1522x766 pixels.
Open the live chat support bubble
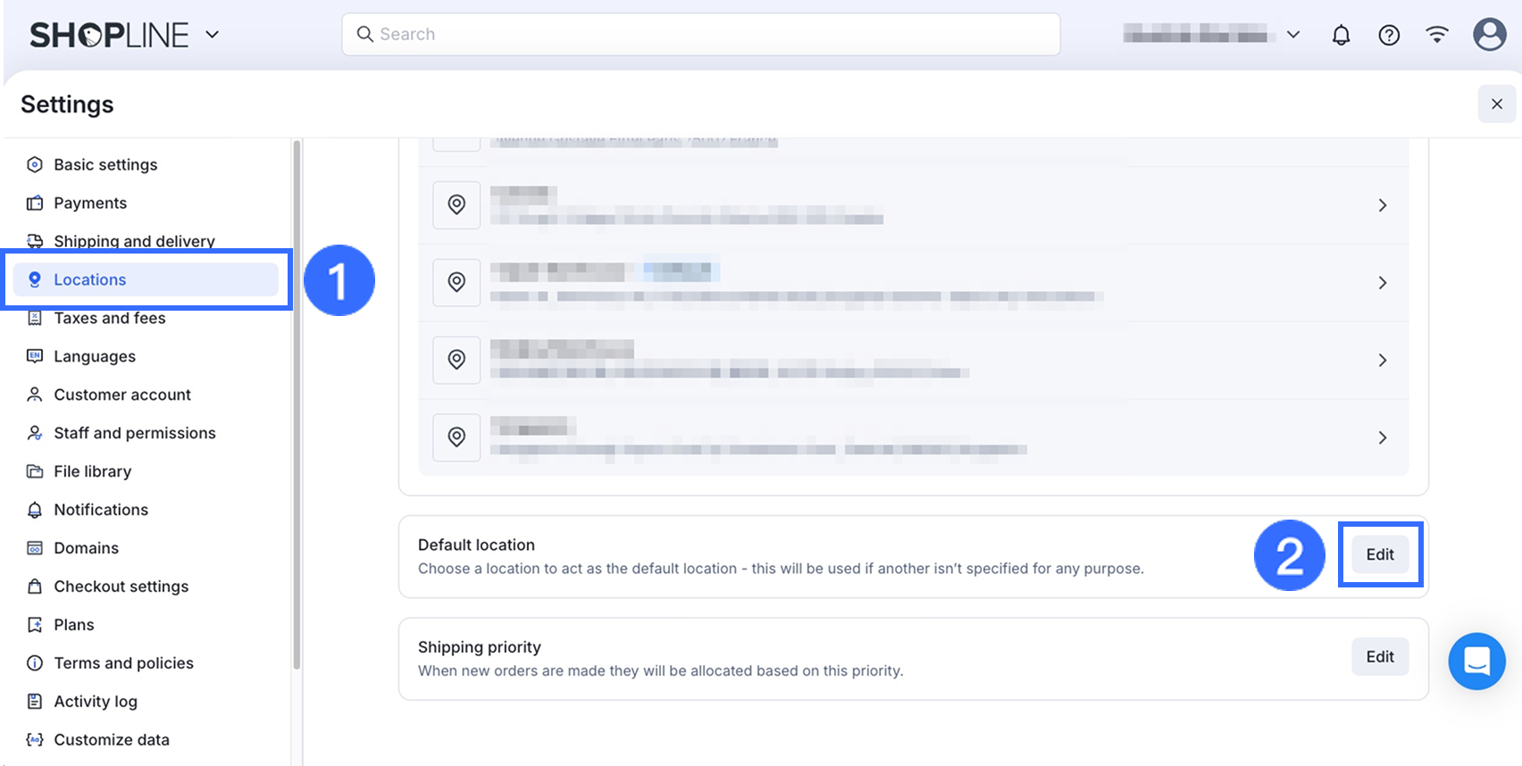click(1476, 662)
